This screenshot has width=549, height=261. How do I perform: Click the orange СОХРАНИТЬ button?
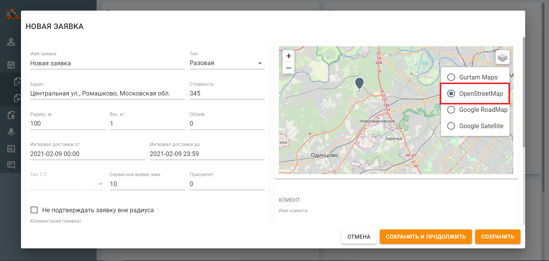tap(498, 237)
